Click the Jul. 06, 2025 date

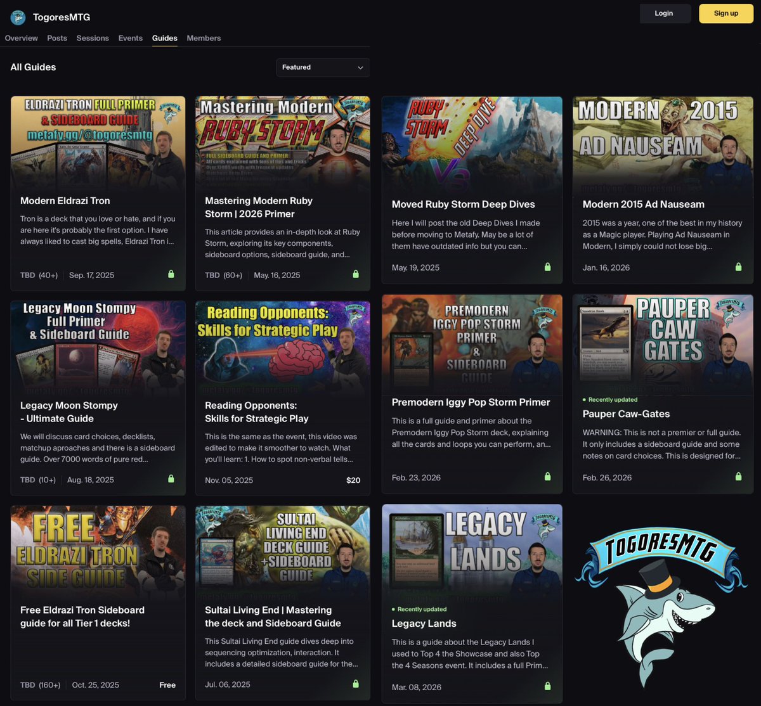pos(228,684)
